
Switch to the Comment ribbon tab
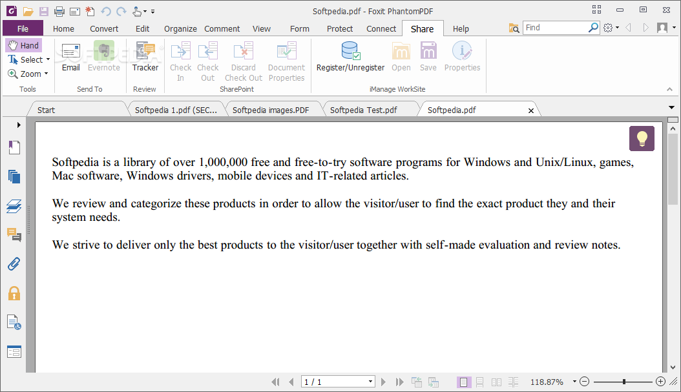222,28
